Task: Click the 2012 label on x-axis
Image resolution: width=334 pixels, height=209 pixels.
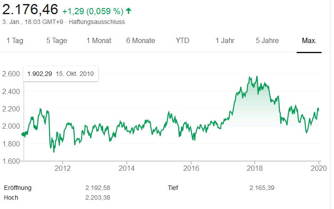Action: 63,168
